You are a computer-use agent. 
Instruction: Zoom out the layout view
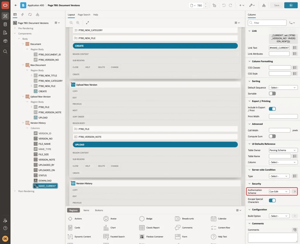(71, 23)
